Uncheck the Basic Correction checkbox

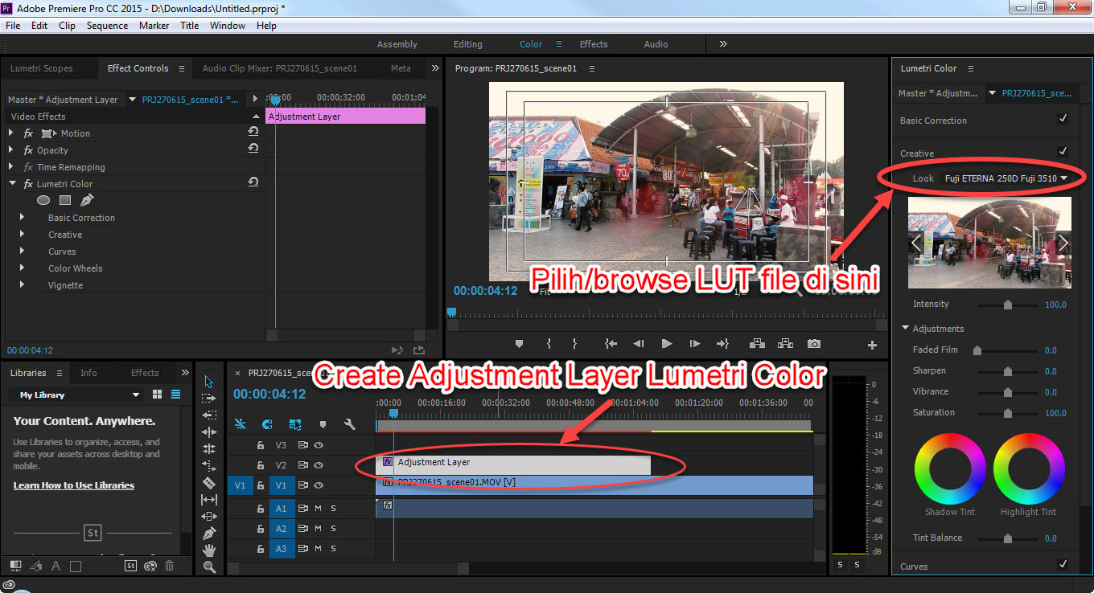click(x=1063, y=119)
